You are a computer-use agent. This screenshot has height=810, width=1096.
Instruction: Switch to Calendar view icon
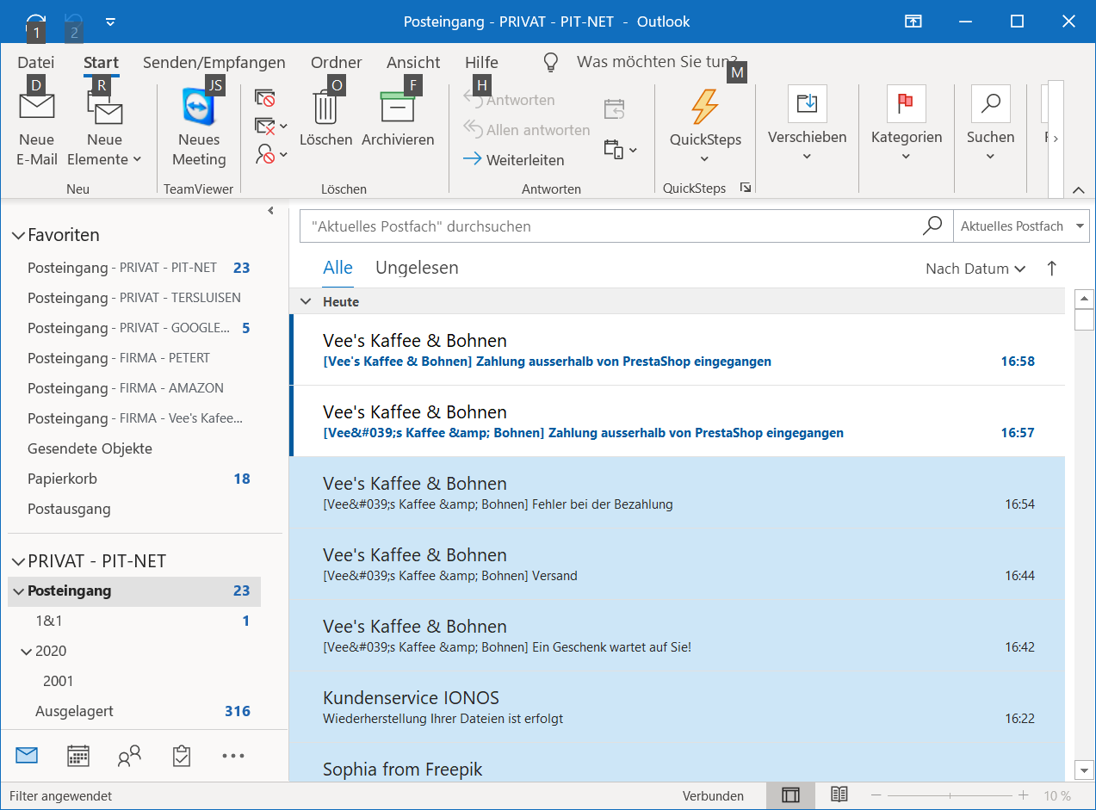click(78, 756)
